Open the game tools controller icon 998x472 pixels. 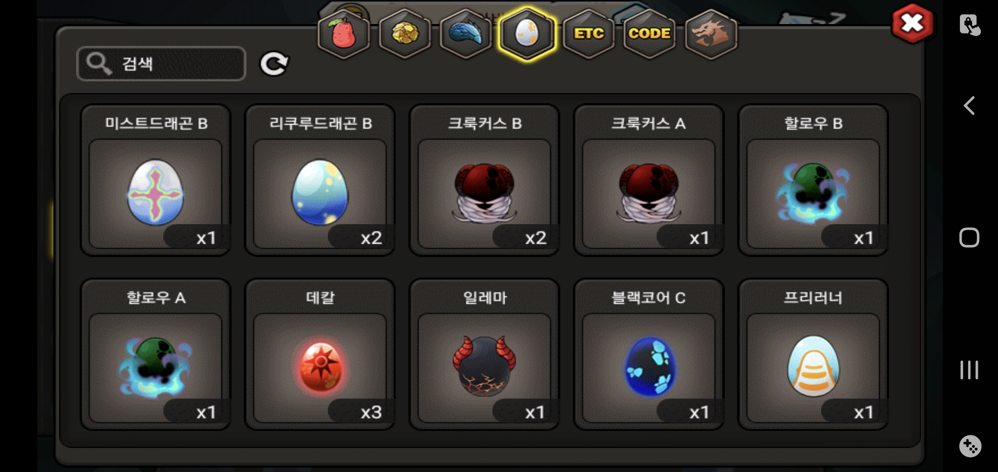pos(970,446)
